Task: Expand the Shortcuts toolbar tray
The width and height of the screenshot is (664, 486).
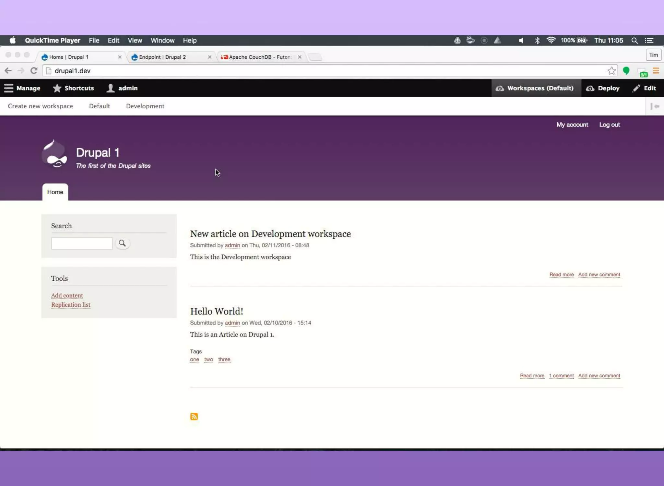Action: click(x=74, y=88)
